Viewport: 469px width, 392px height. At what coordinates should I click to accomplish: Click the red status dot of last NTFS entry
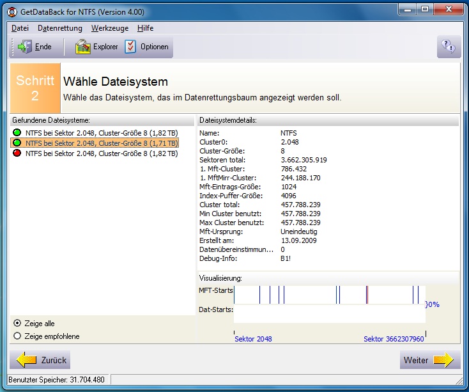tap(17, 153)
